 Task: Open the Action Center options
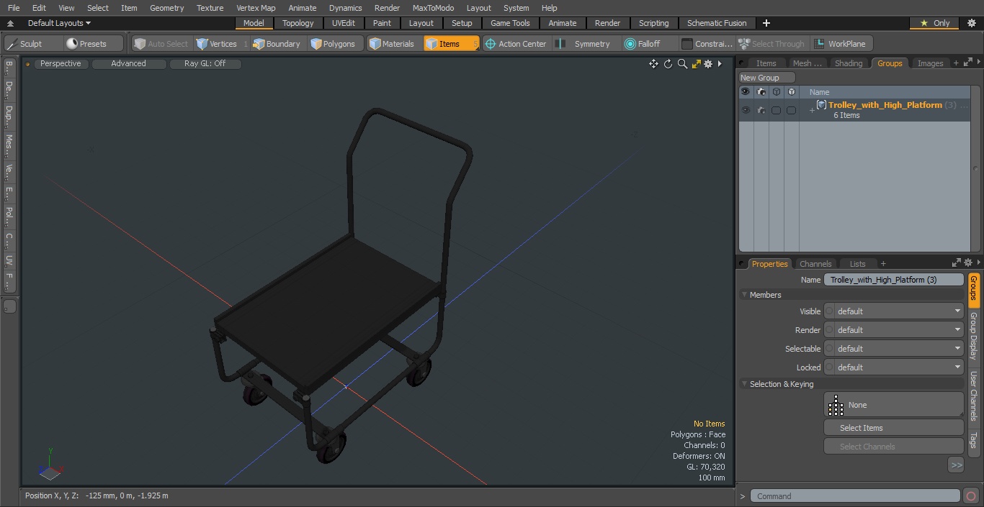coord(516,44)
